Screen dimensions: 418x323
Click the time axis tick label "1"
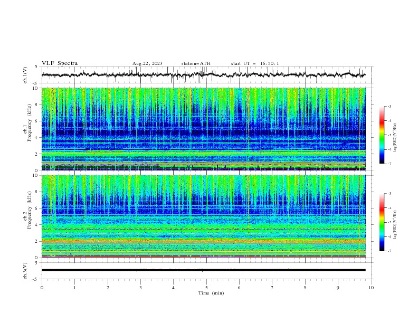(x=74, y=288)
